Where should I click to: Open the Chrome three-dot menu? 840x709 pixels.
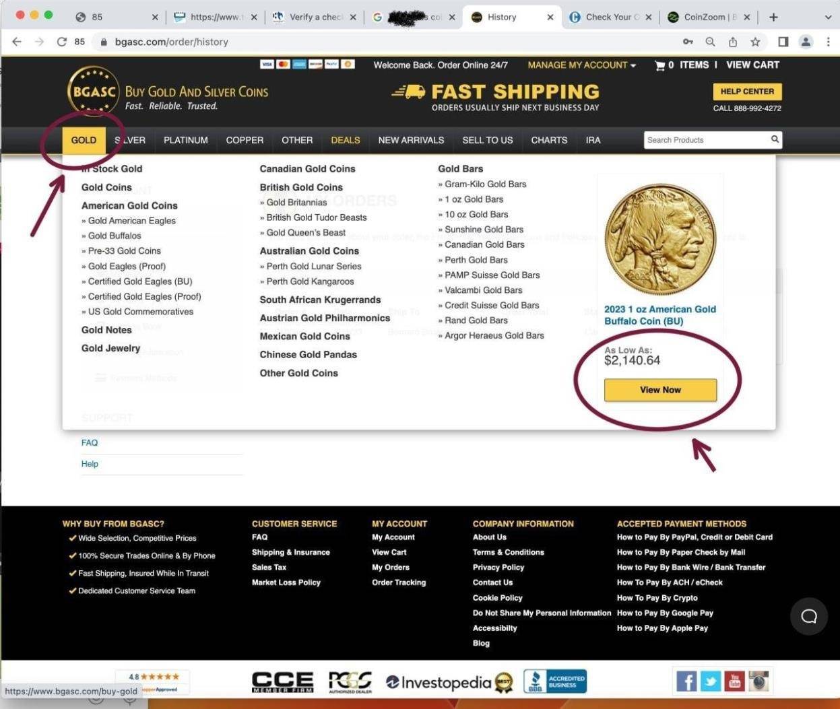(828, 42)
